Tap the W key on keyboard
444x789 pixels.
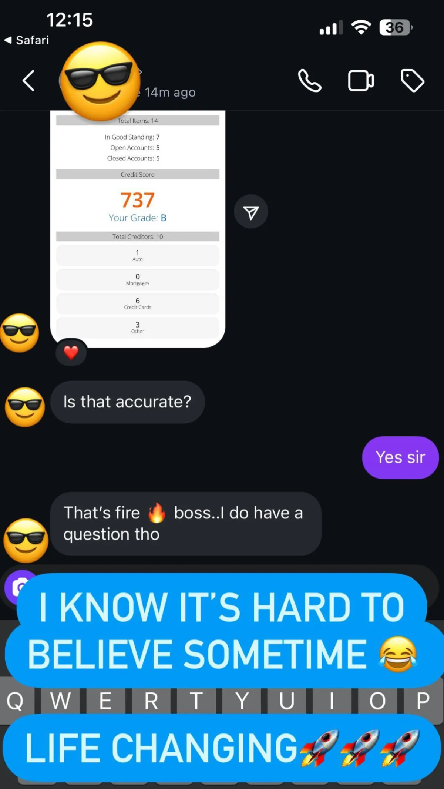tap(60, 701)
